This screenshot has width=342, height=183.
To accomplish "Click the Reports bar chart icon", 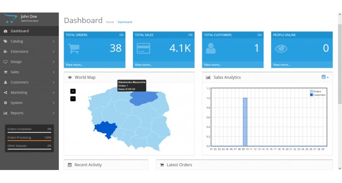I will pos(5,113).
